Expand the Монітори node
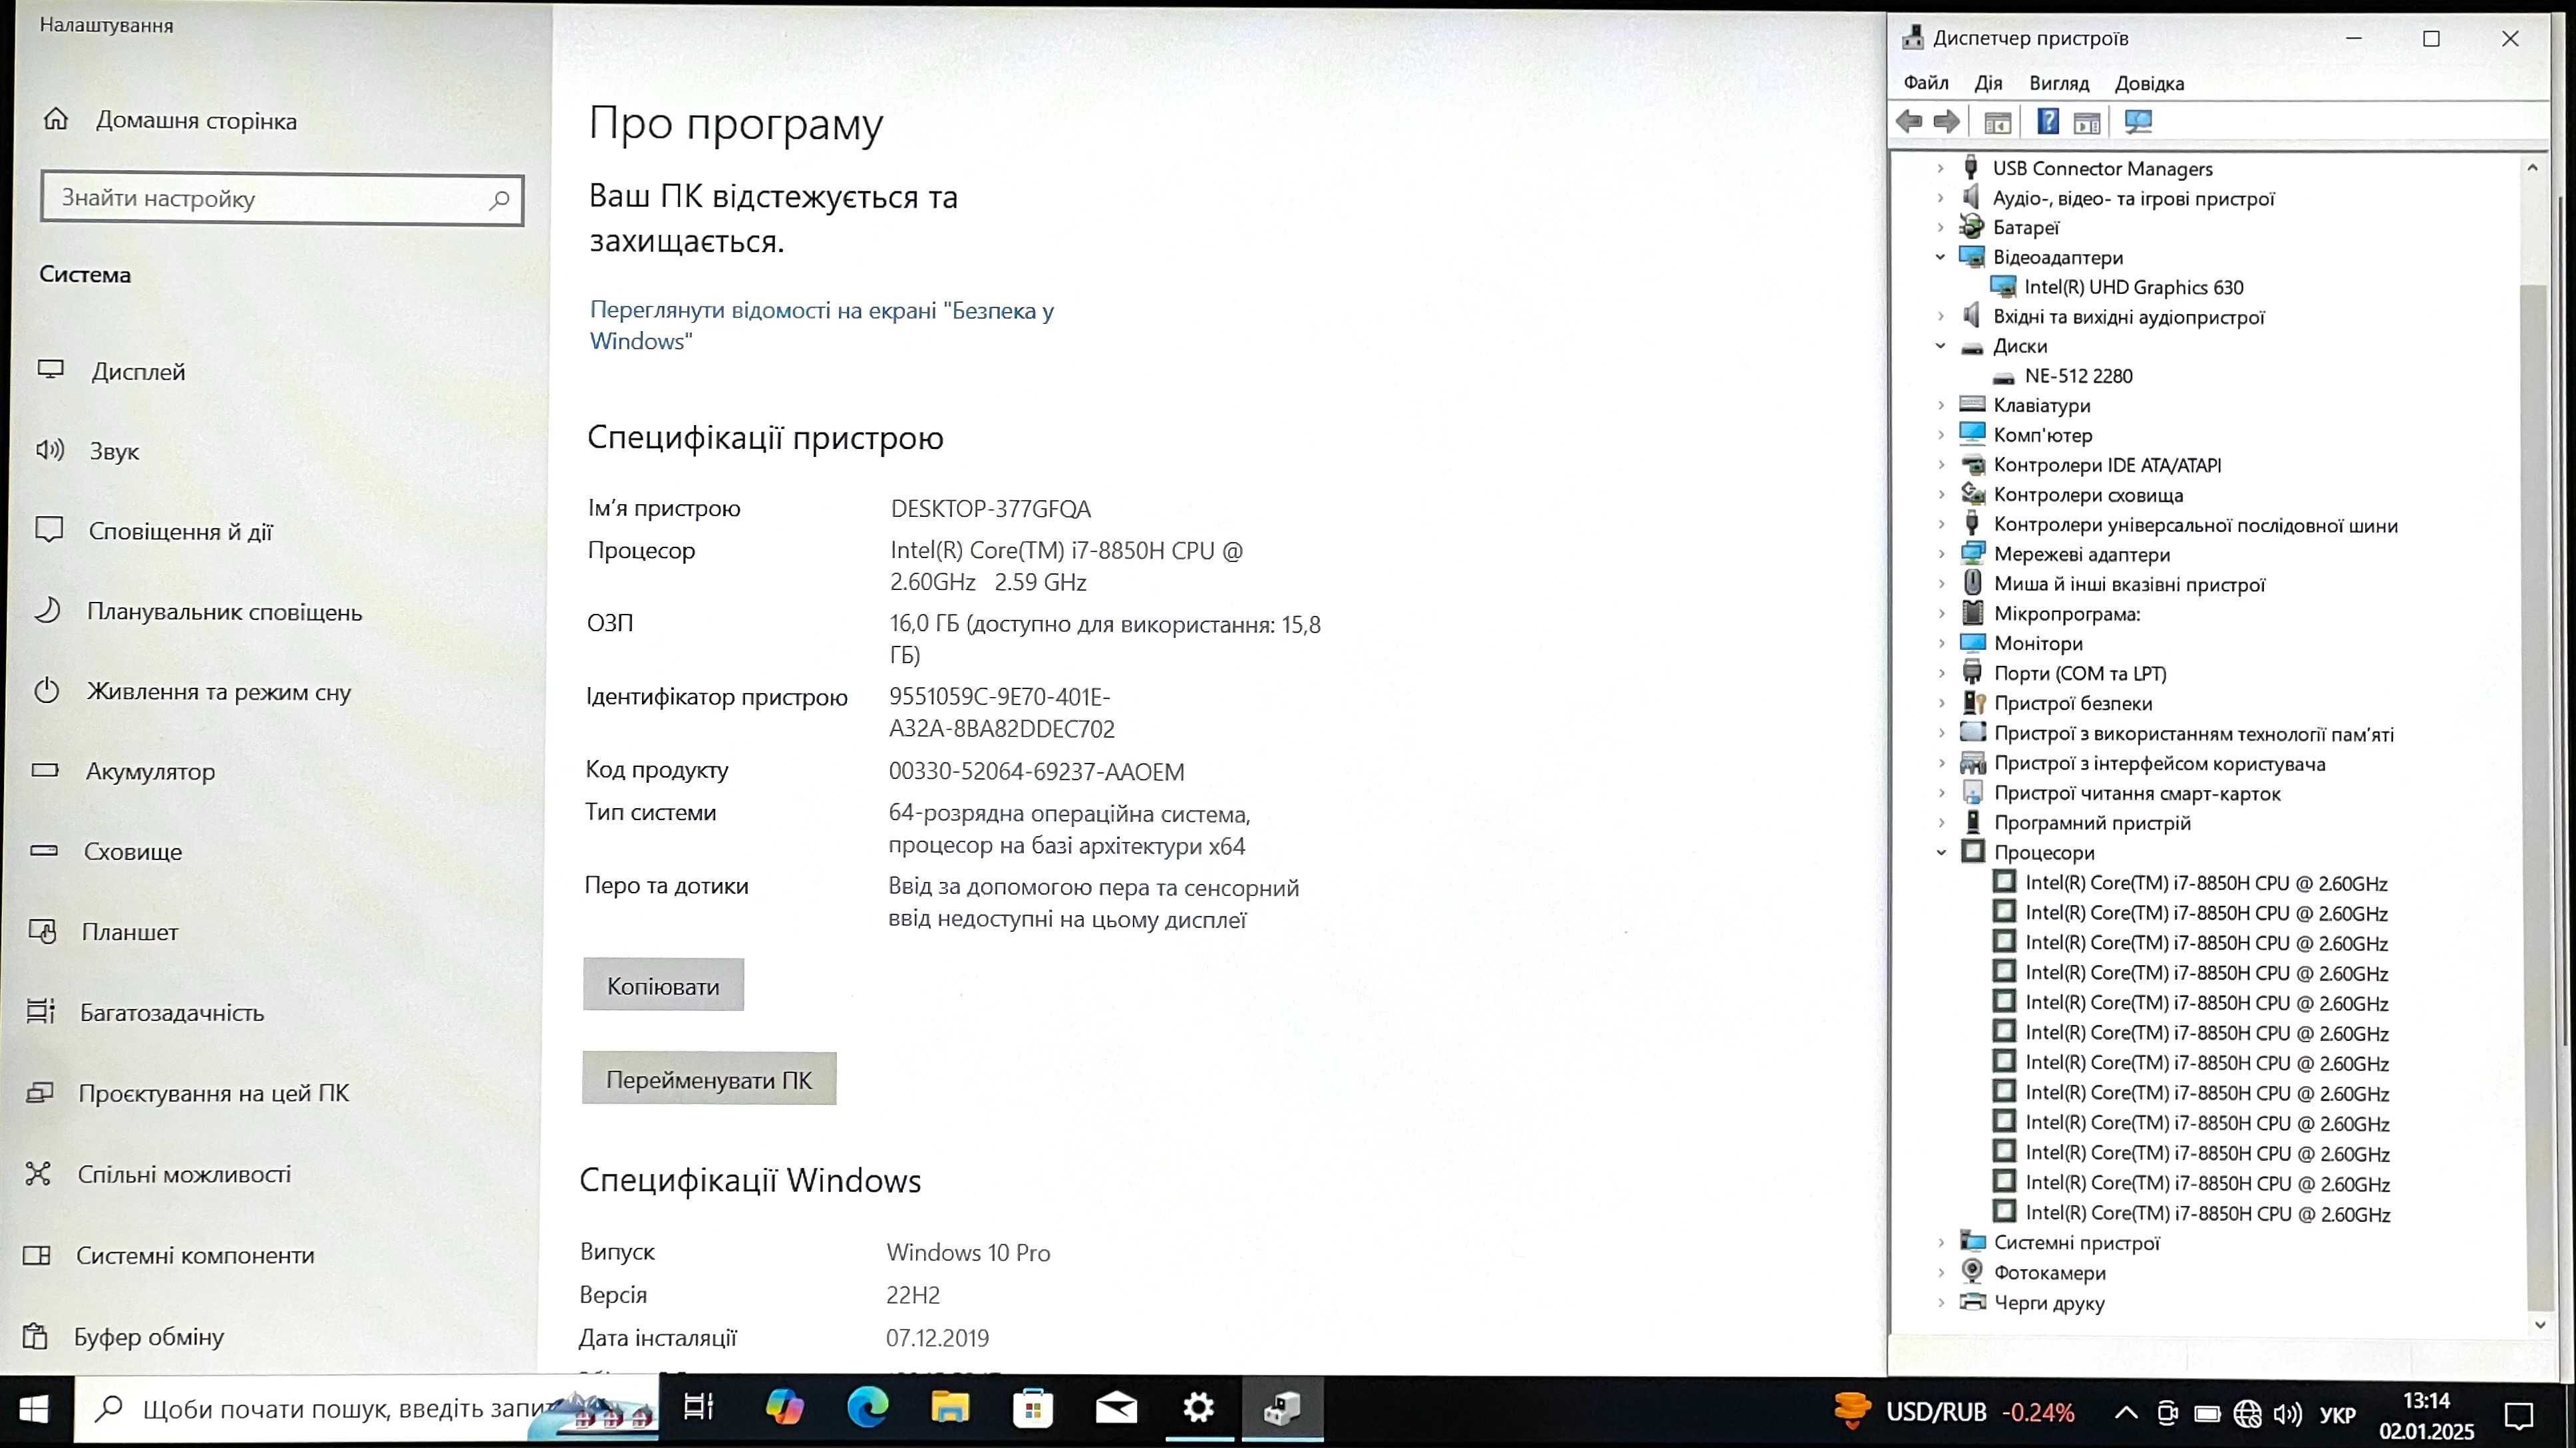The height and width of the screenshot is (1448, 2576). 1941,644
